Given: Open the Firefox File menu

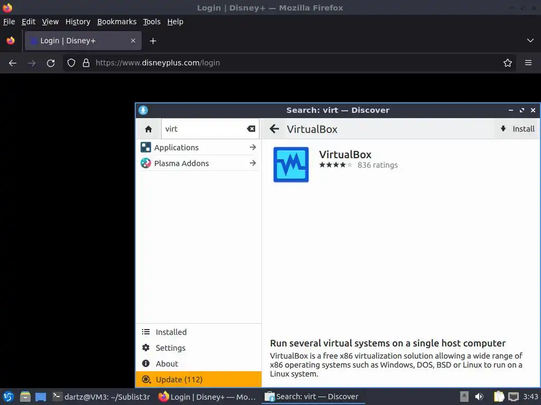Looking at the screenshot, I should coord(9,22).
